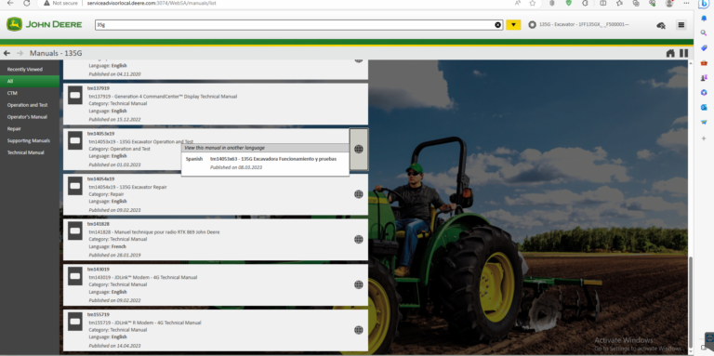Click language globe for tm14053x19
This screenshot has height=356, width=714.
(x=359, y=149)
